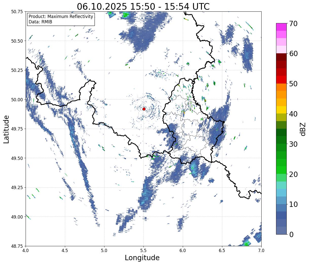Click the dark maroon colorbar segment at 60
Screen dimensions: 309x264
tap(281, 57)
